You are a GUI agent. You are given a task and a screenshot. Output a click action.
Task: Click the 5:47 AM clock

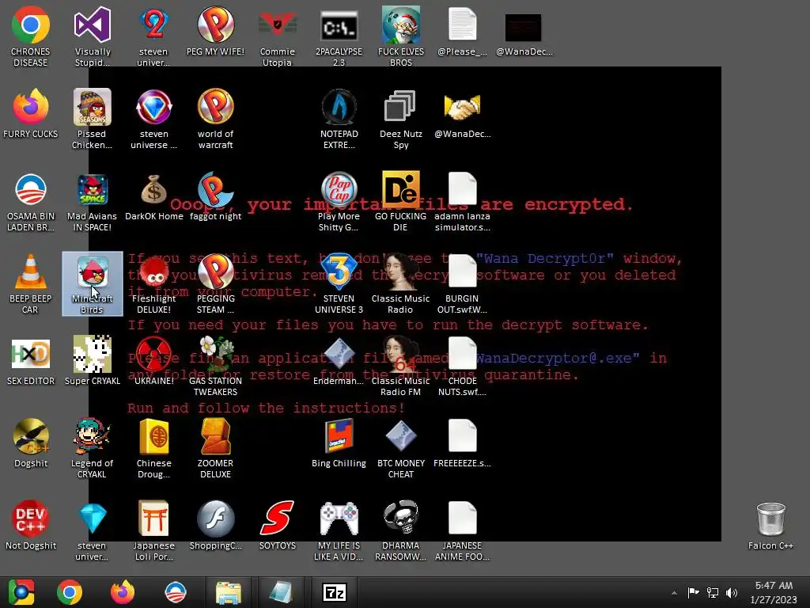coord(774,586)
